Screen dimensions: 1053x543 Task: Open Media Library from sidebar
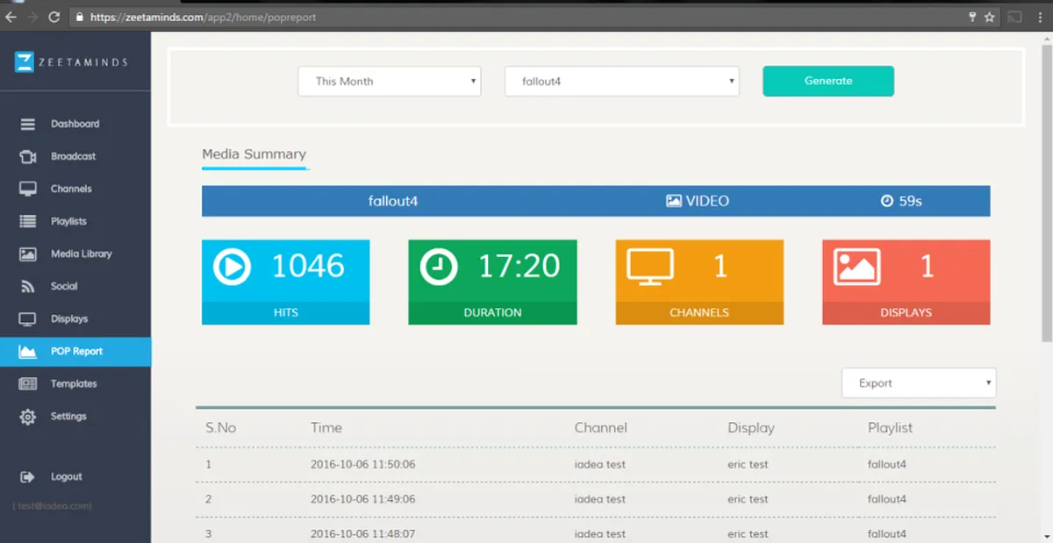click(82, 254)
